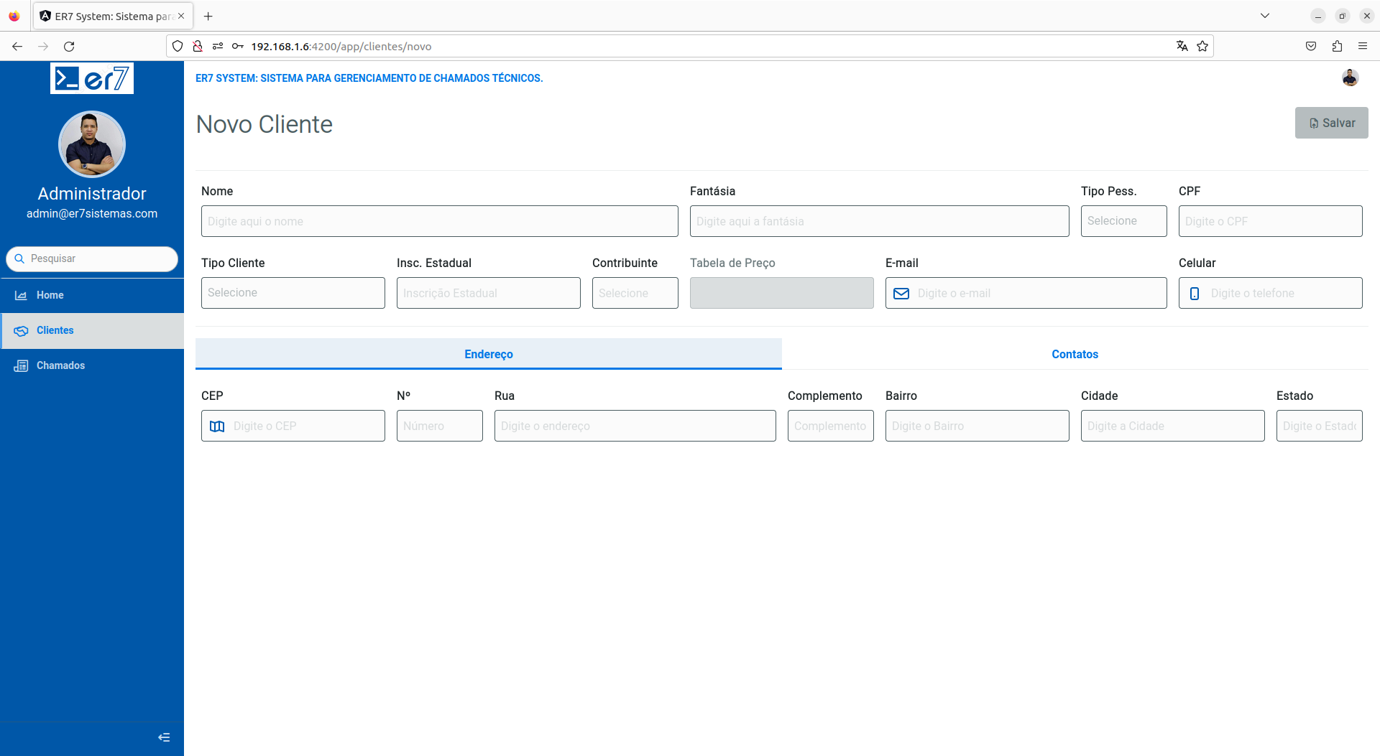Click the er7 logo in the sidebar
Image resolution: width=1380 pixels, height=756 pixels.
(92, 78)
